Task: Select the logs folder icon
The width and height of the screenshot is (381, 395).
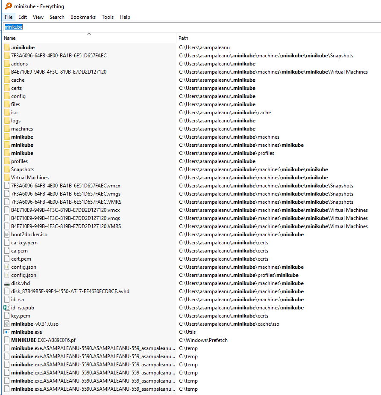Action: click(x=7, y=121)
